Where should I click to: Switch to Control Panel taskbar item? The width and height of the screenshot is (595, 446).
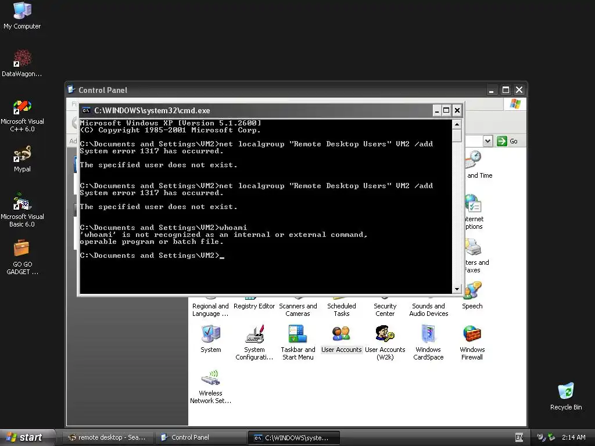(200, 437)
